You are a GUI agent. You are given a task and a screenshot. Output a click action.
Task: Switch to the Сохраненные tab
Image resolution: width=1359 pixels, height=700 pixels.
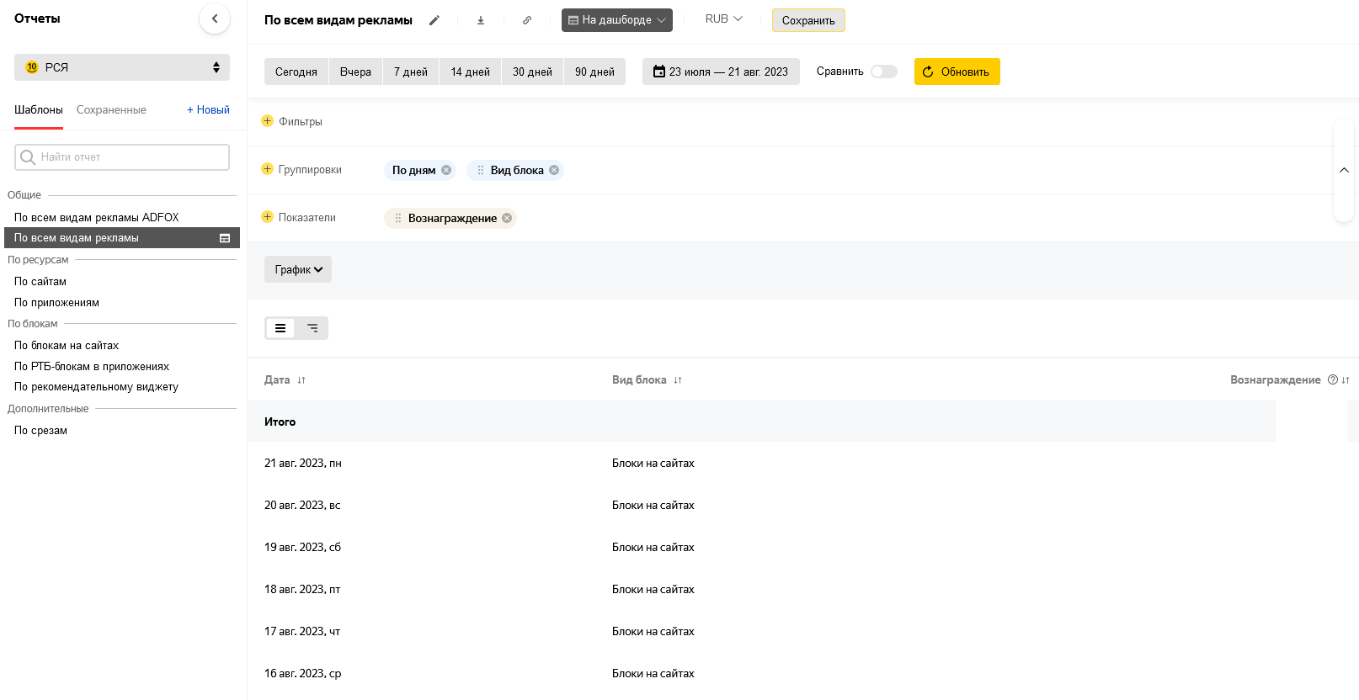pos(111,109)
